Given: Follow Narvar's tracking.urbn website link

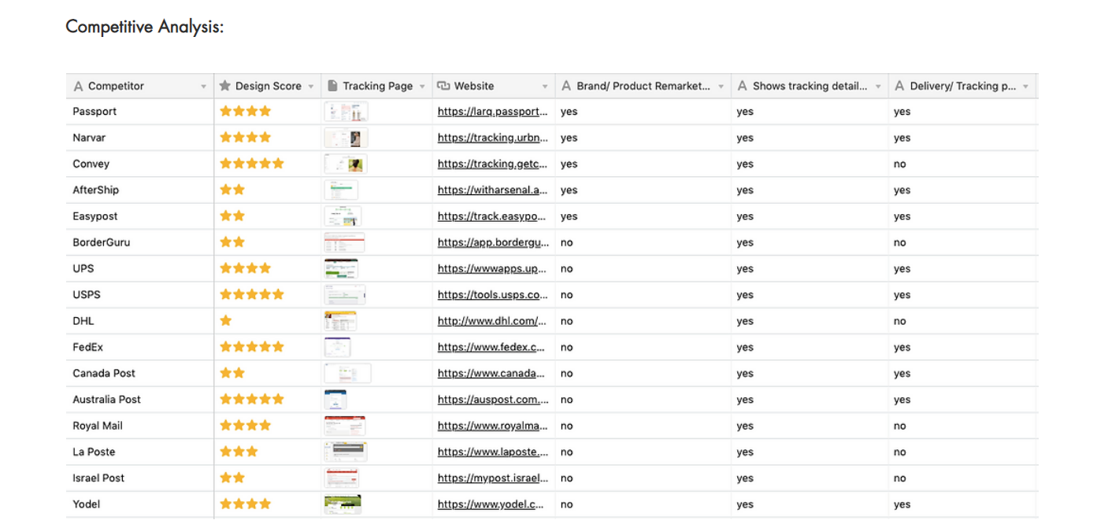Looking at the screenshot, I should coord(493,138).
